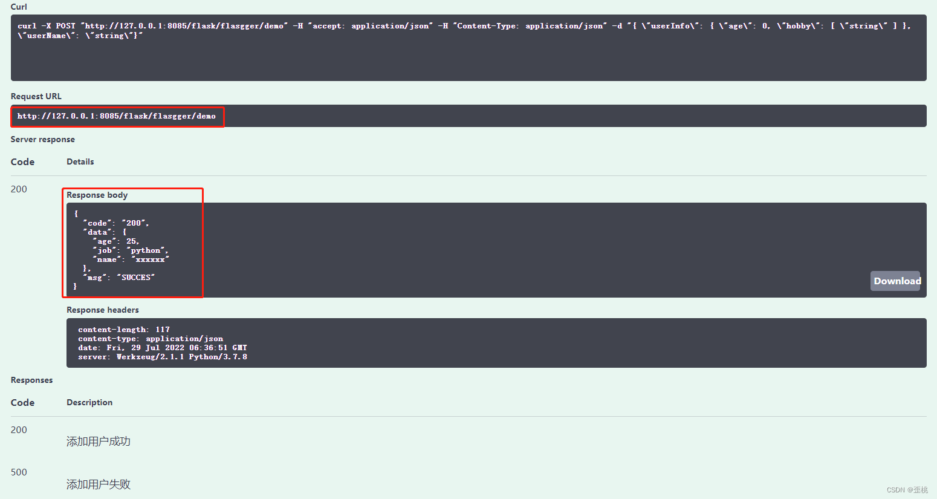Image resolution: width=937 pixels, height=499 pixels.
Task: Click the "code": "200" line in response JSON
Action: click(116, 223)
